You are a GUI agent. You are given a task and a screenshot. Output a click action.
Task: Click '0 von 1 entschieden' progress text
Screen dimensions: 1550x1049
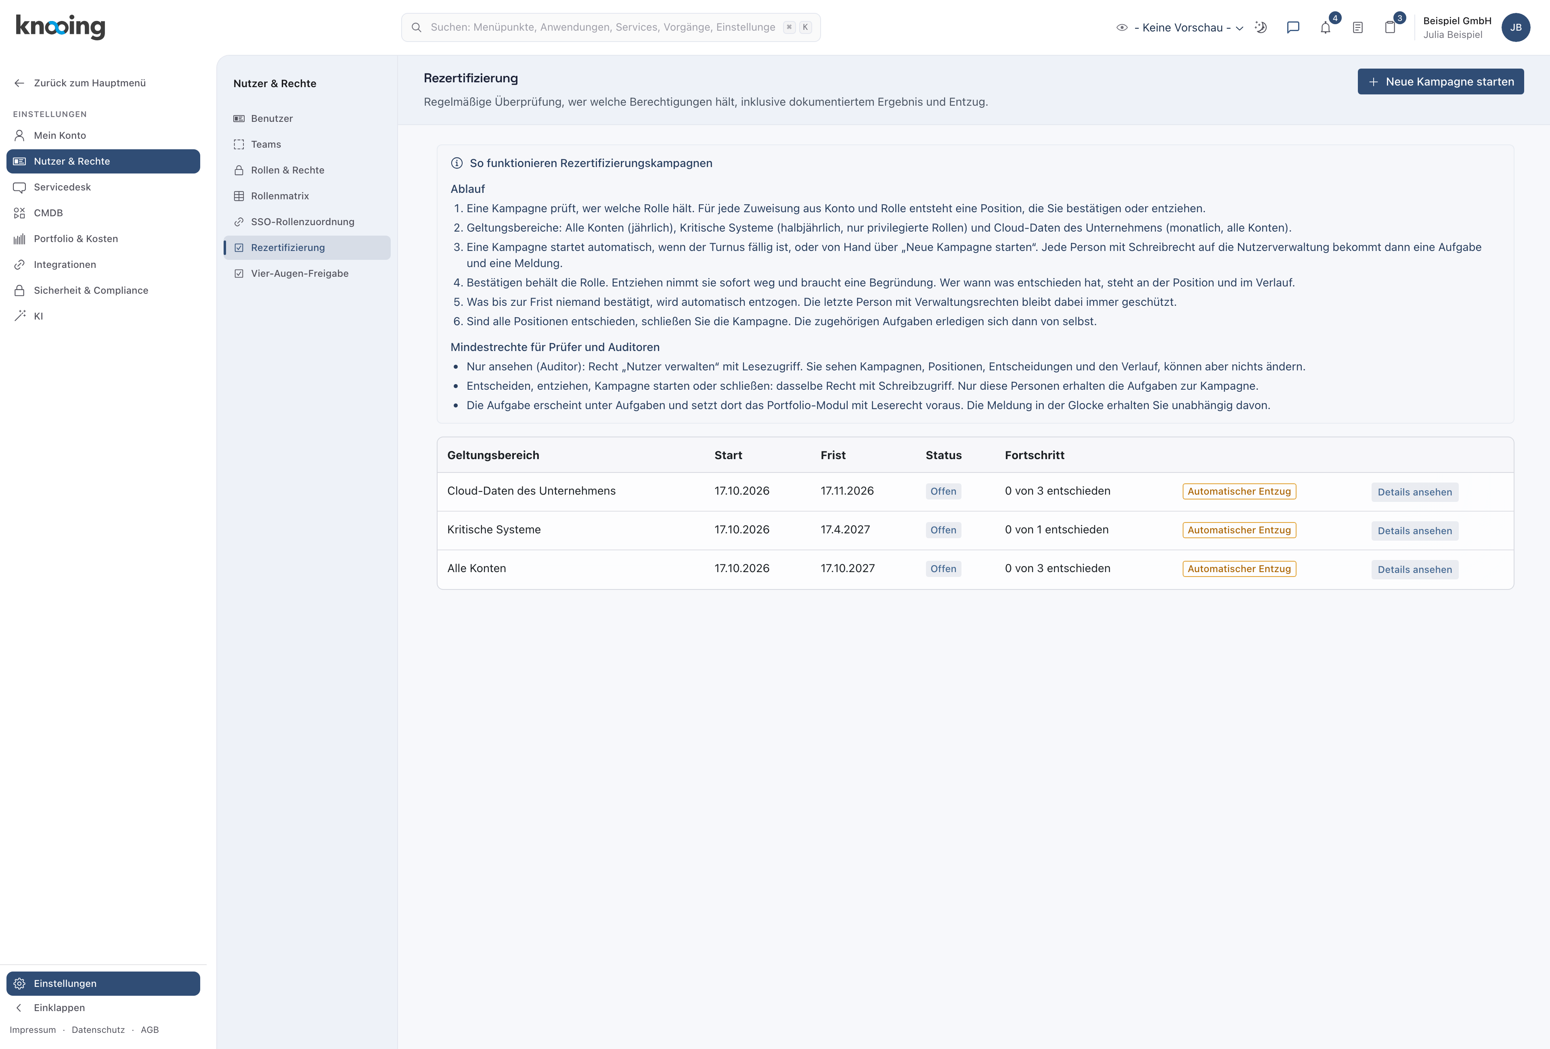coord(1056,530)
